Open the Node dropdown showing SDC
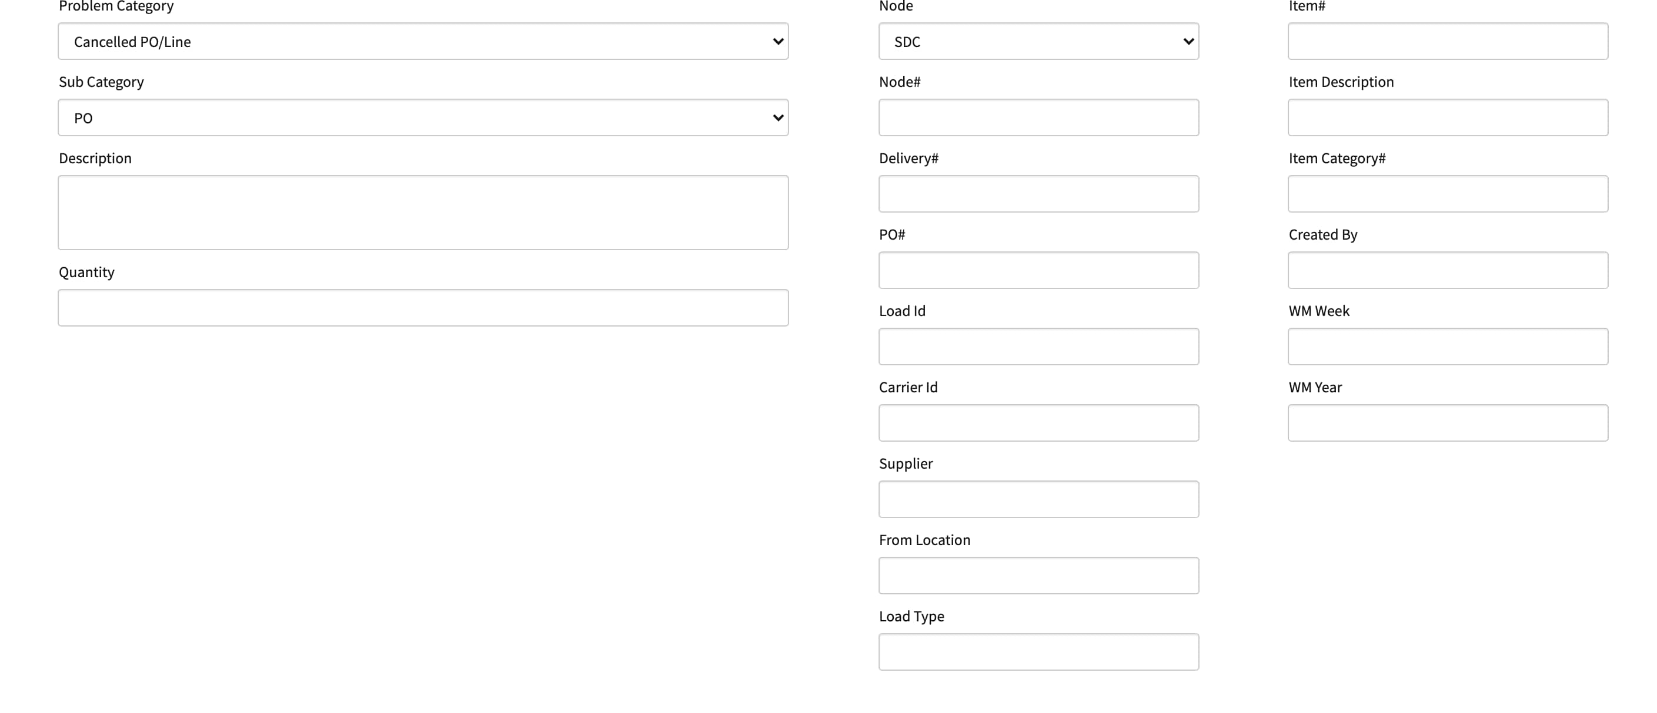Image resolution: width=1657 pixels, height=713 pixels. click(1038, 41)
